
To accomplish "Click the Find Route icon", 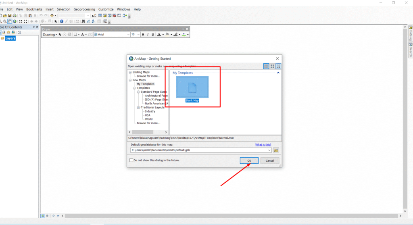I will pyautogui.click(x=88, y=21).
